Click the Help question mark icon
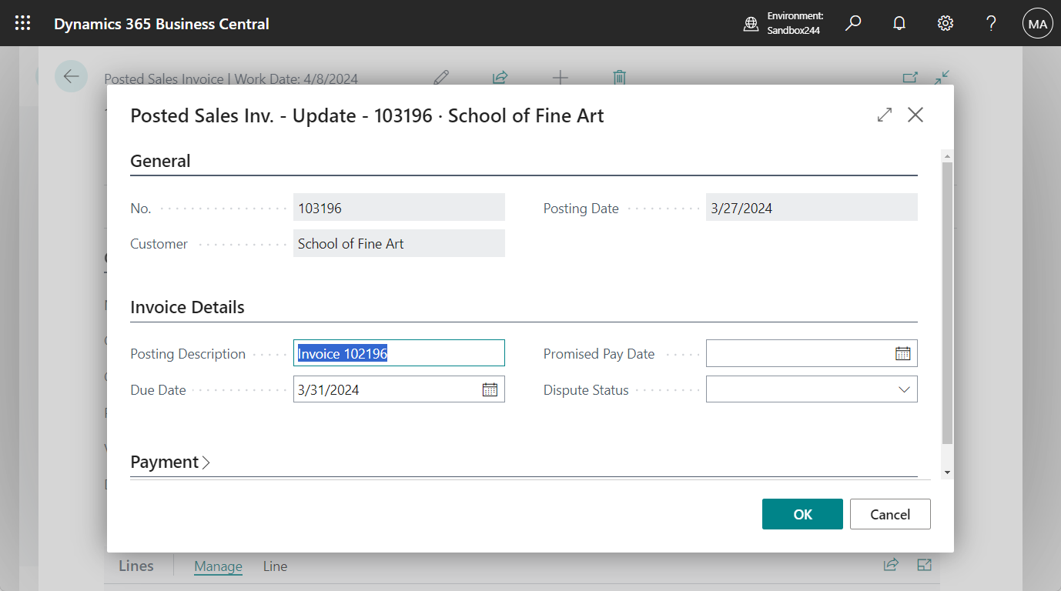The image size is (1061, 591). click(990, 24)
